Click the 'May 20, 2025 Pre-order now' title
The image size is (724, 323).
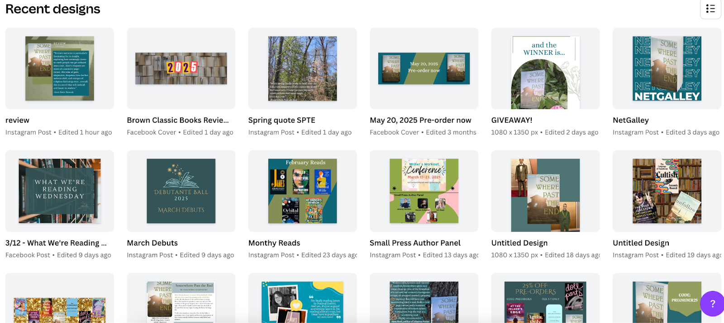click(420, 120)
